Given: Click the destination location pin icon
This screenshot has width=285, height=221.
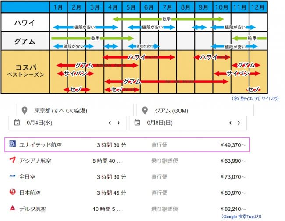Looking at the screenshot, I should [145, 110].
